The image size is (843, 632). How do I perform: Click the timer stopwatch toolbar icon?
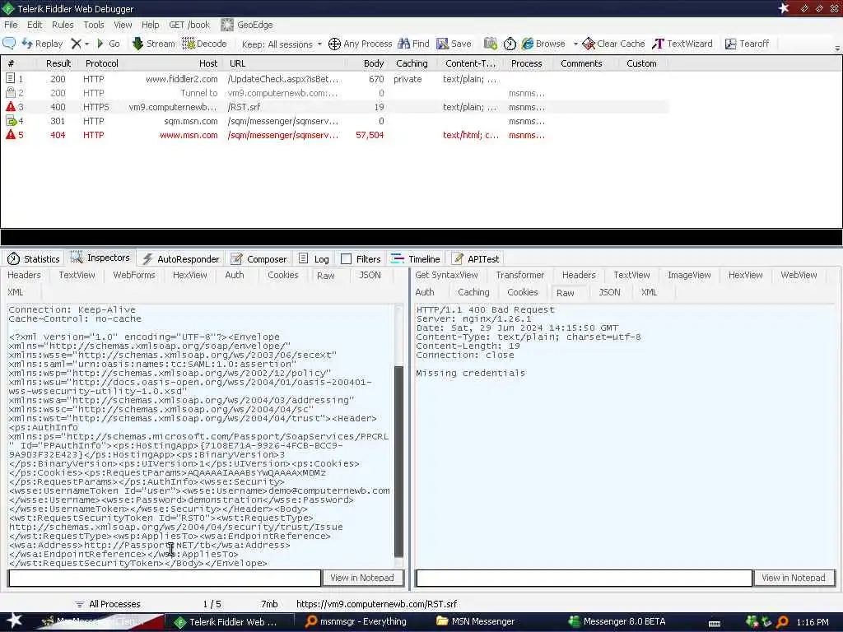coord(510,44)
